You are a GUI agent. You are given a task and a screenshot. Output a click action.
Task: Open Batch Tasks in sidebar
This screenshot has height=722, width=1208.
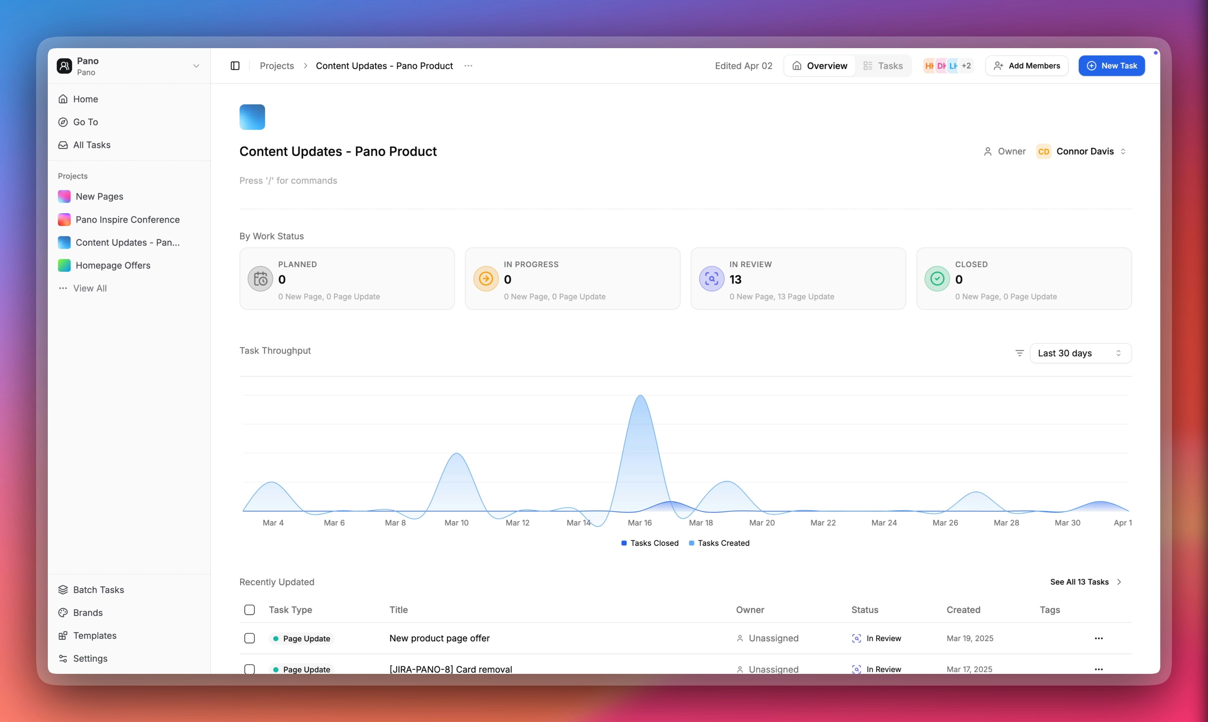coord(98,590)
